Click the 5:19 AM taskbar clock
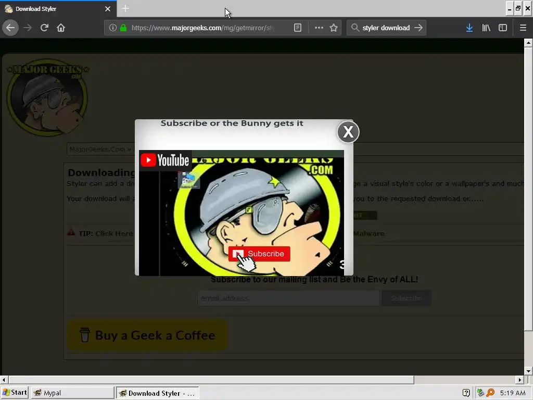 tap(513, 393)
